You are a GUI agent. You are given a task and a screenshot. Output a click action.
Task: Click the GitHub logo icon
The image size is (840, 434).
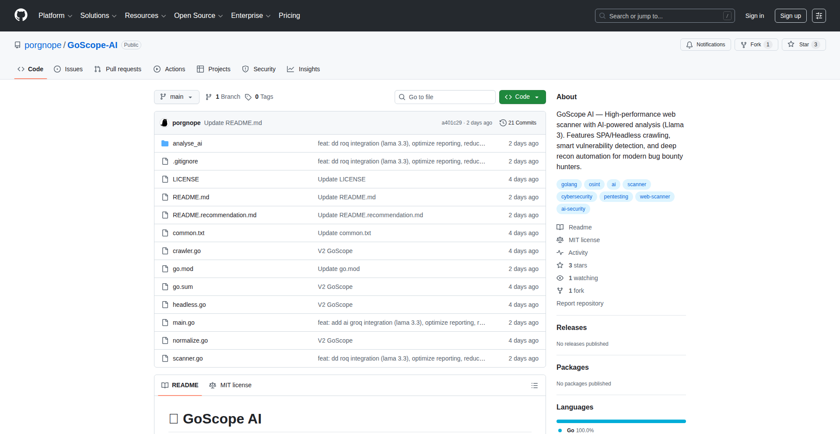tap(21, 15)
